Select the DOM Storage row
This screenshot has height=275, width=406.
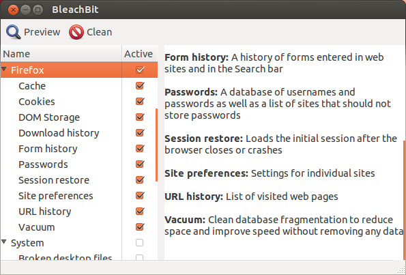[x=79, y=117]
